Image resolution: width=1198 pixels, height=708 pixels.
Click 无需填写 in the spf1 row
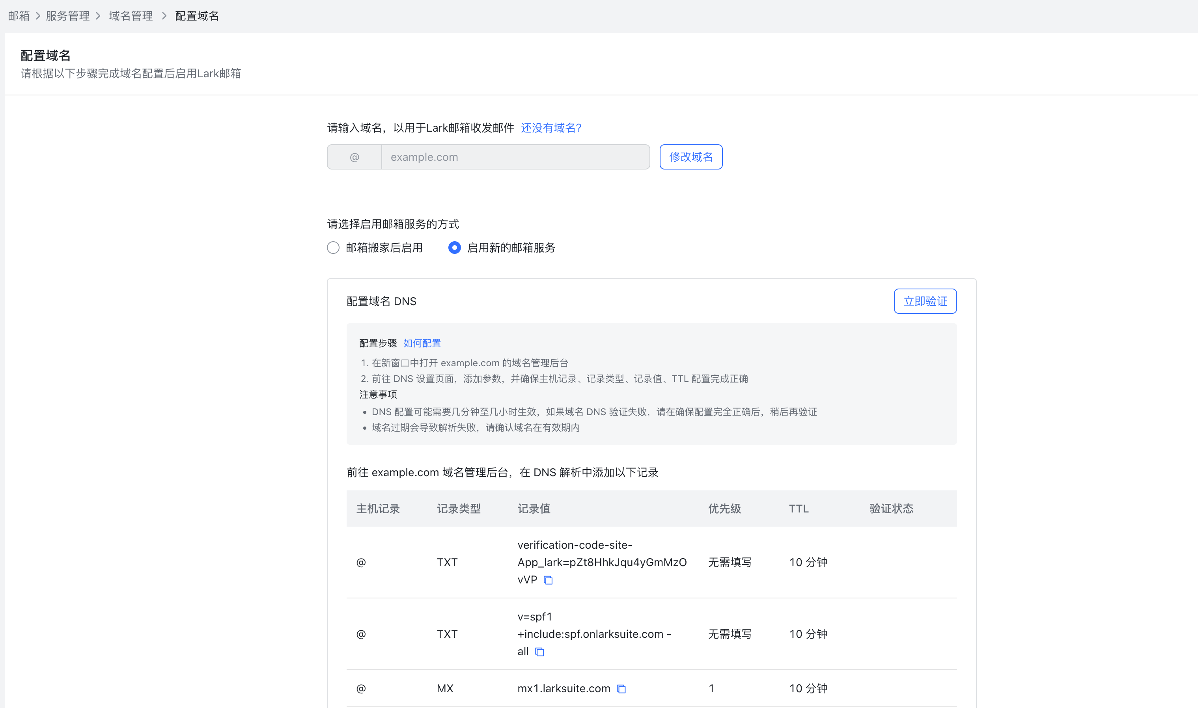point(730,634)
